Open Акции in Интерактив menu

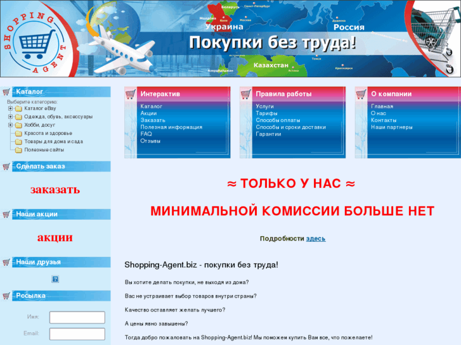click(x=148, y=113)
